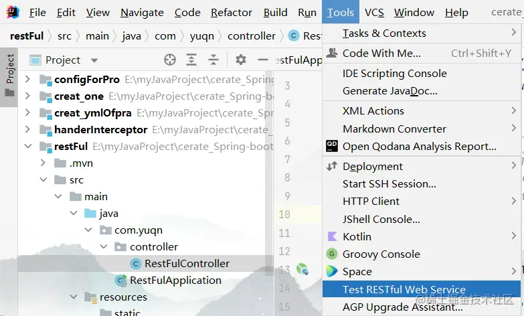
Task: Hide the Project panel with minus icon
Action: [x=263, y=60]
